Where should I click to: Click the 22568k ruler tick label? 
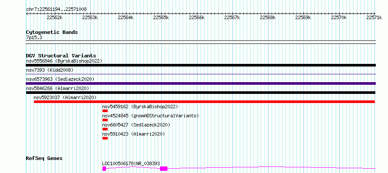click(268, 17)
